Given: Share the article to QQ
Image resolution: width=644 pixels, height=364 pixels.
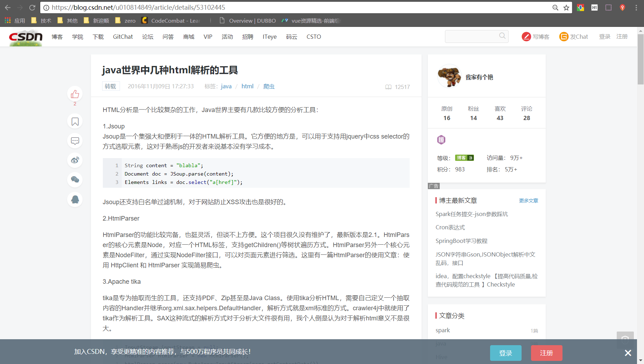Looking at the screenshot, I should tap(75, 199).
